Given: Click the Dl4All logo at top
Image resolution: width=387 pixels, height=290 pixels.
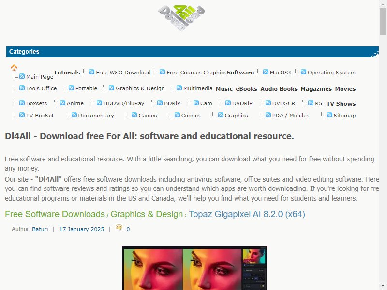Looking at the screenshot, I should (181, 18).
